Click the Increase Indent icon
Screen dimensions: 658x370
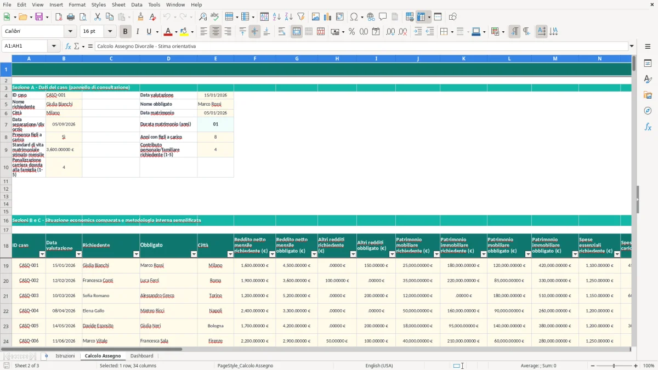(x=418, y=32)
